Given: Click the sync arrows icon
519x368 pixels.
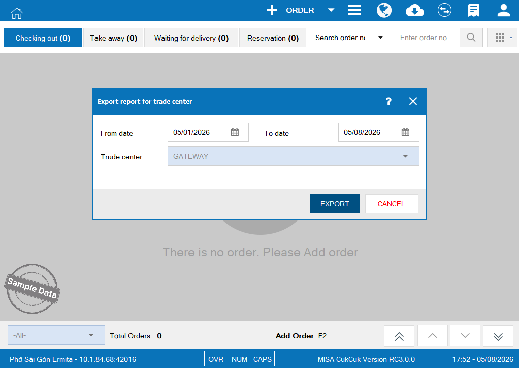Looking at the screenshot, I should pos(444,10).
